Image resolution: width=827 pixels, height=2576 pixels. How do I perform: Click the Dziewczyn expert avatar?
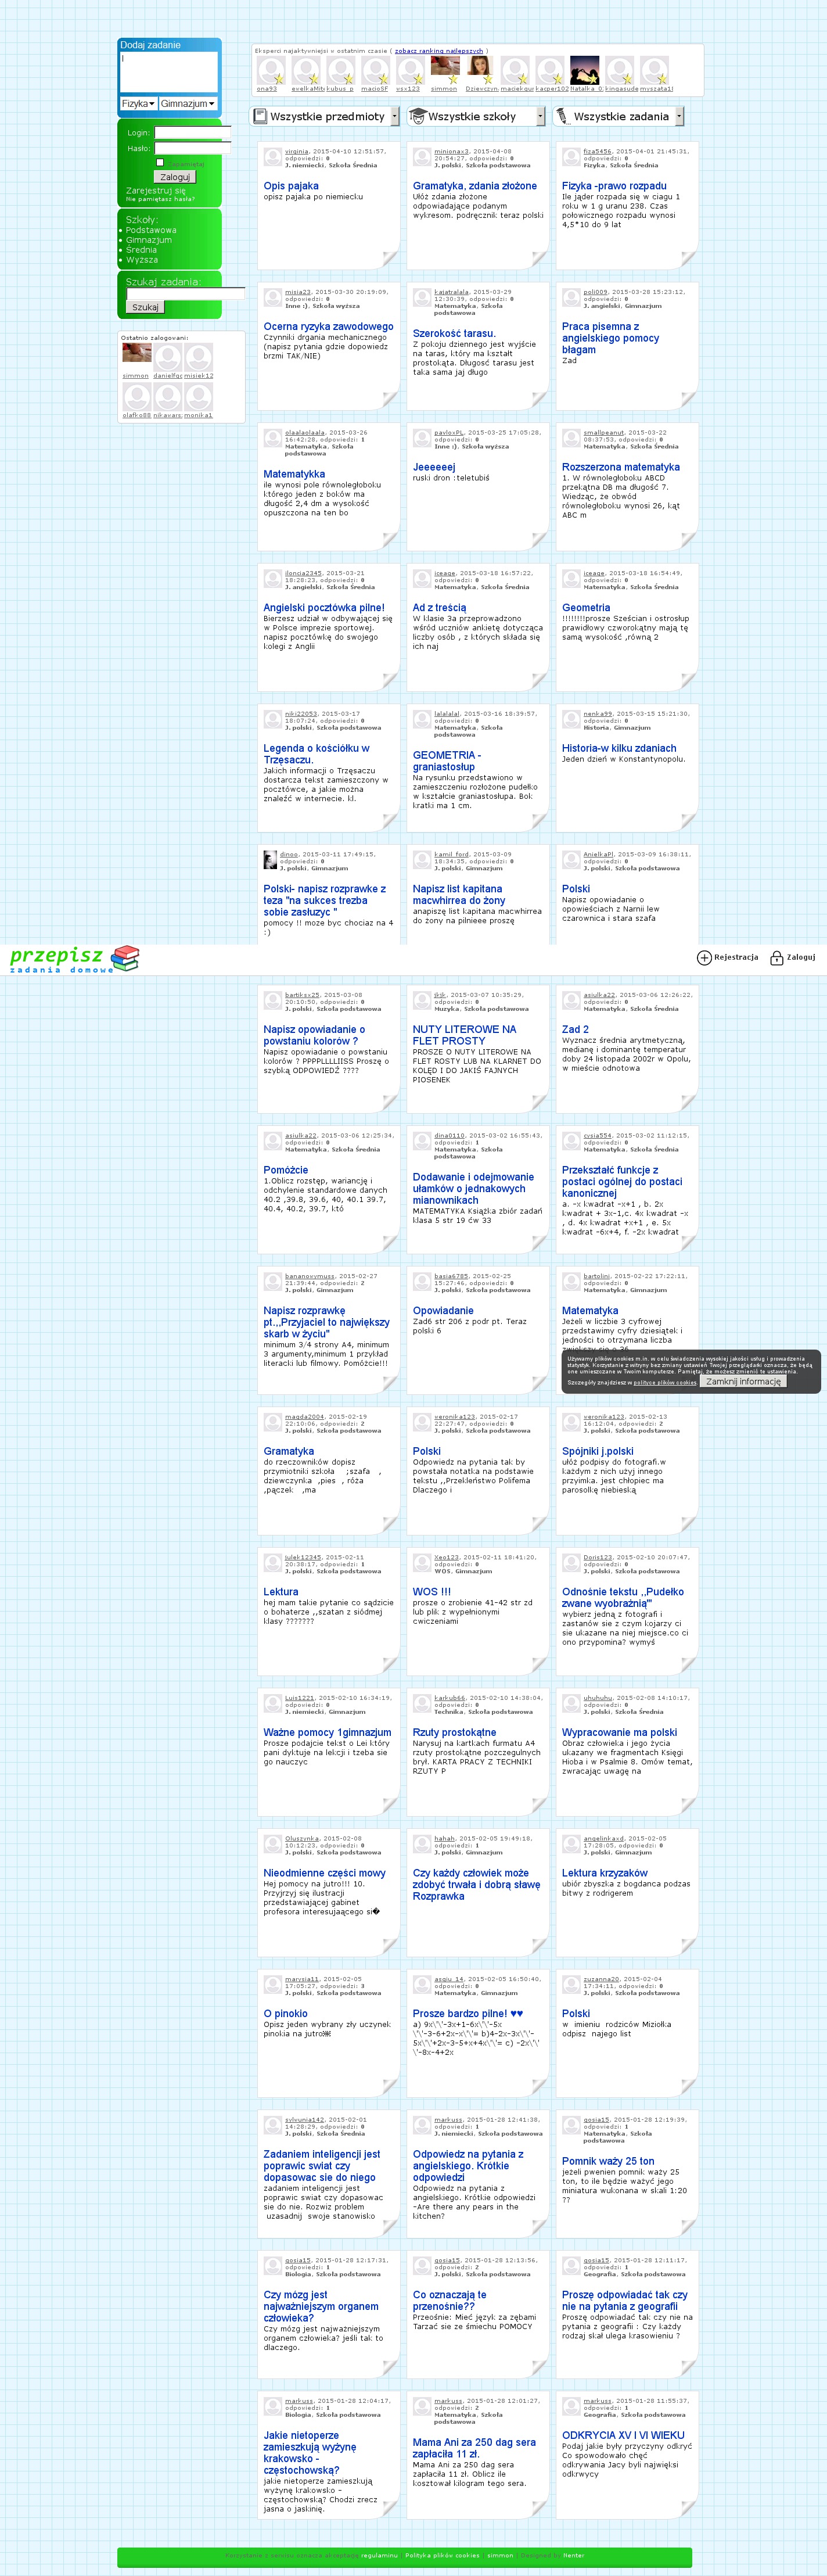pos(480,70)
